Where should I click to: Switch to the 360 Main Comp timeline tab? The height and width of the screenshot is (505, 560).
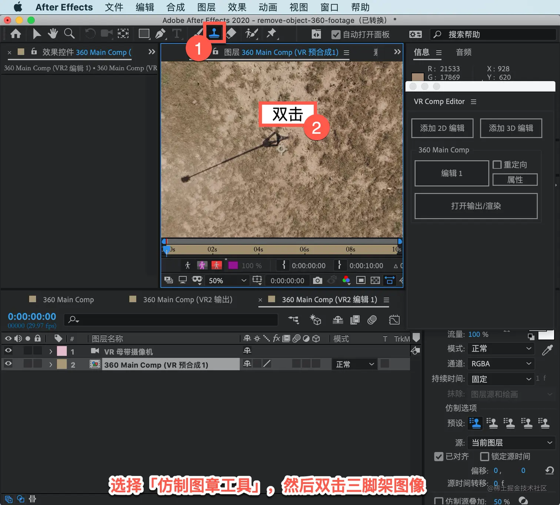point(68,300)
